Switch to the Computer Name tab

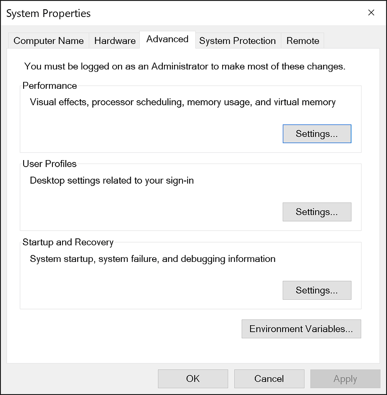[x=48, y=41]
